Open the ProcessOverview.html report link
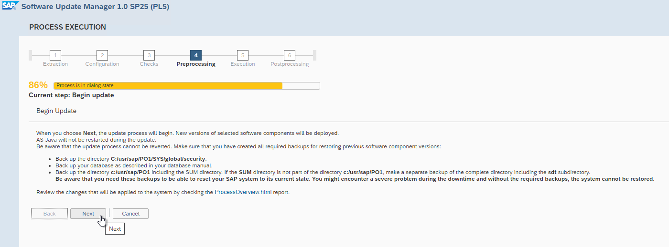Viewport: 669px width, 247px height. 244,192
